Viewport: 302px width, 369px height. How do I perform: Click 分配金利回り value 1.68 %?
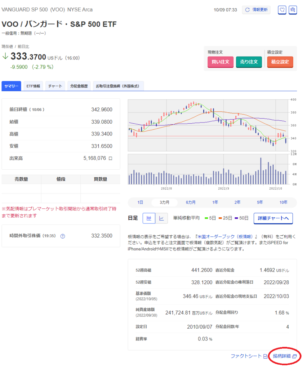282,313
